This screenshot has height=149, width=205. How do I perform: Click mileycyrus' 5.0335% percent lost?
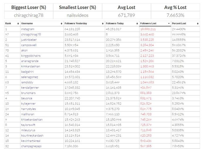(178, 130)
